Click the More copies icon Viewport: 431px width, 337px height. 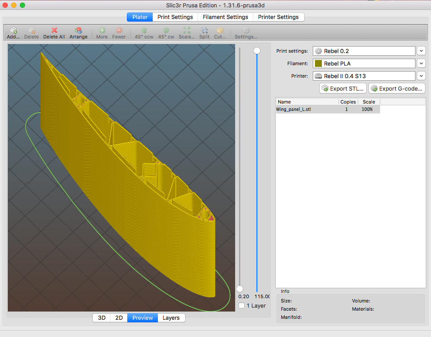click(102, 31)
